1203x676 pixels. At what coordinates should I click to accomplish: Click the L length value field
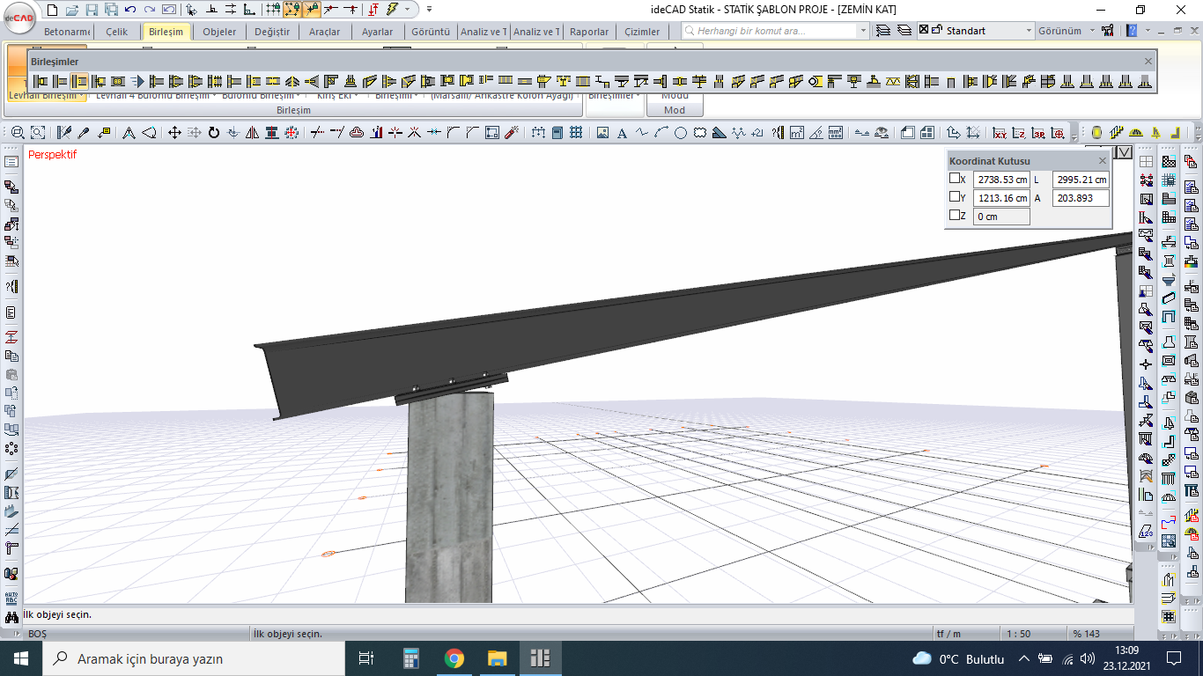1081,179
